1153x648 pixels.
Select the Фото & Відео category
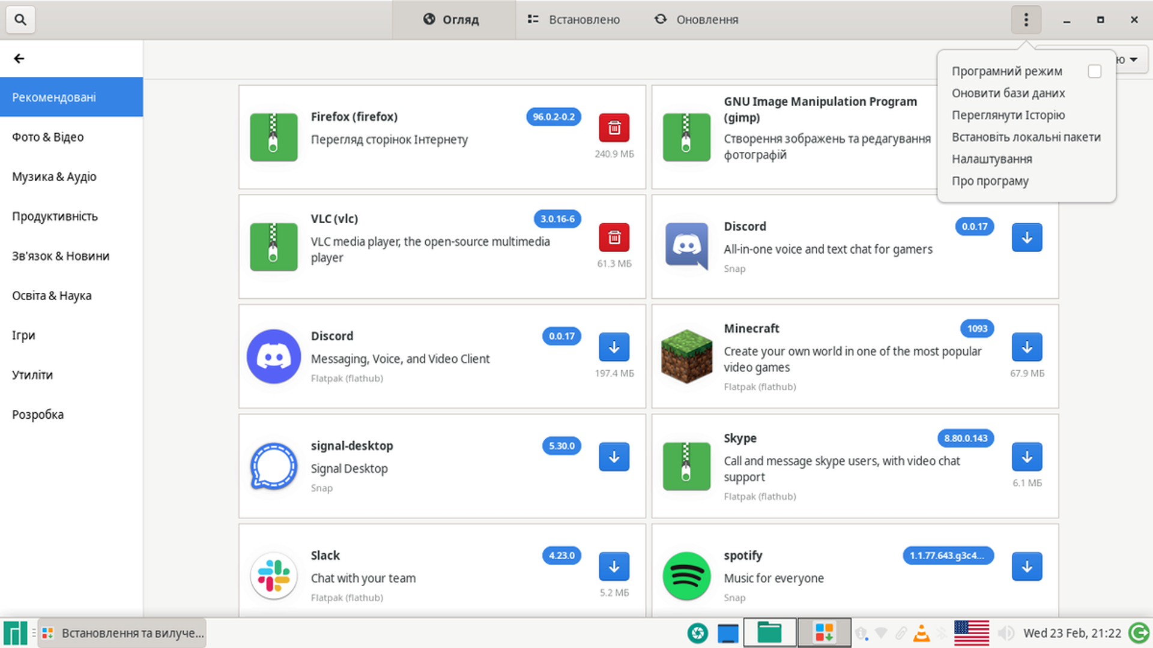[x=71, y=137]
